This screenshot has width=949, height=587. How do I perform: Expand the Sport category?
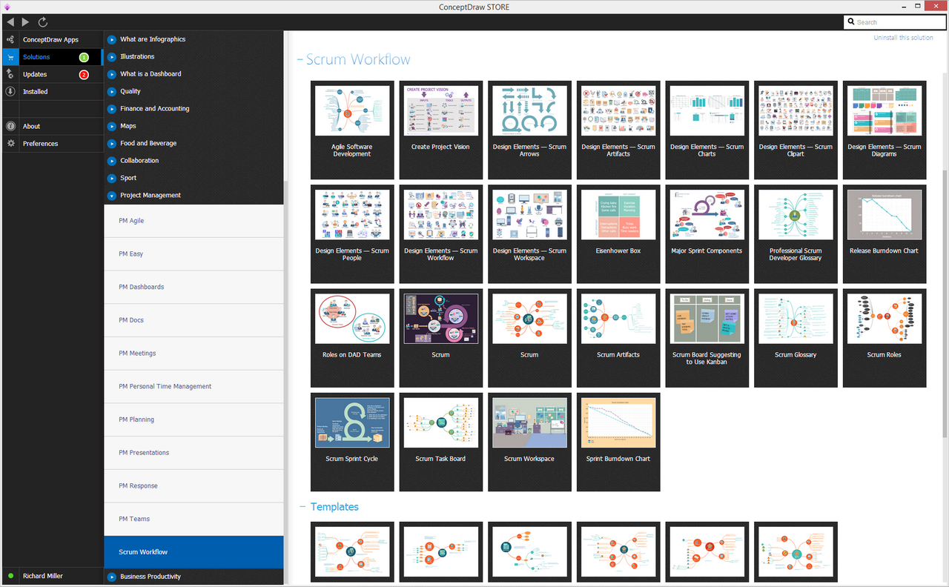[x=112, y=178]
